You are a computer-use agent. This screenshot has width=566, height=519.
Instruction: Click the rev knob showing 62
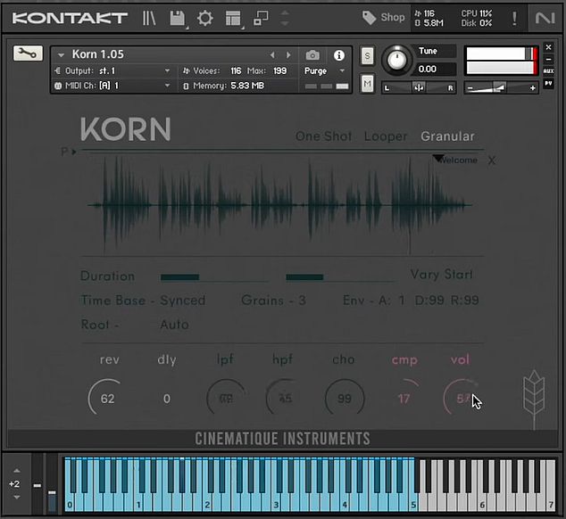(107, 399)
